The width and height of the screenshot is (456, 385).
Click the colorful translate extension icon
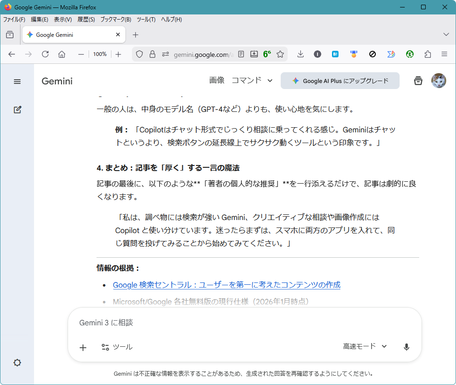391,54
